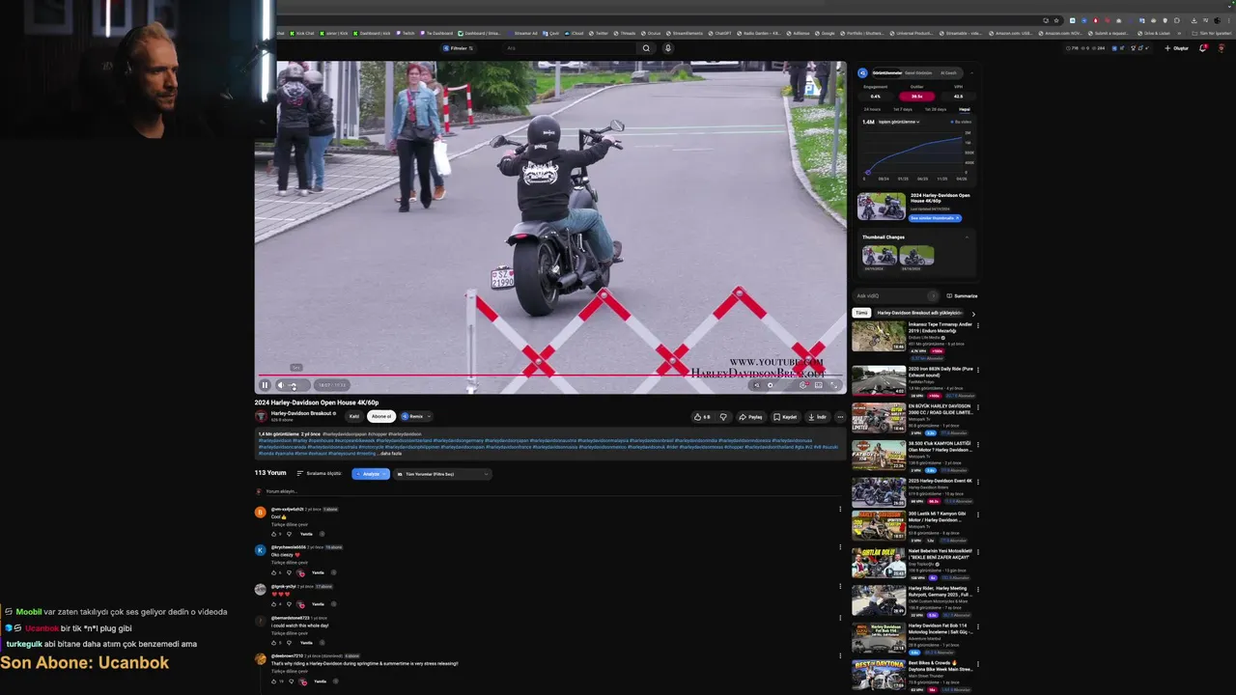The width and height of the screenshot is (1236, 695).
Task: Open Analyze dropdown in comments
Action: [371, 474]
